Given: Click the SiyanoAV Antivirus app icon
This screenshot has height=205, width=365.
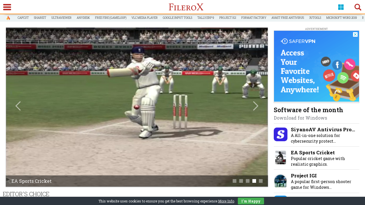Looking at the screenshot, I should [x=281, y=134].
